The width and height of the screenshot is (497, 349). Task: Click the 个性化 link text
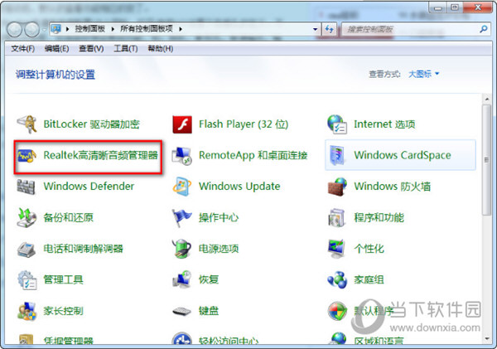[369, 249]
